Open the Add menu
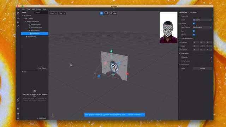This screenshot has width=226, height=127. coord(33,9)
